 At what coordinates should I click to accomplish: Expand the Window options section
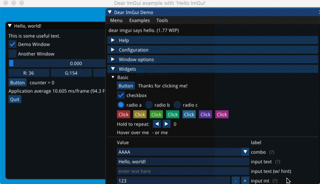(x=213, y=59)
